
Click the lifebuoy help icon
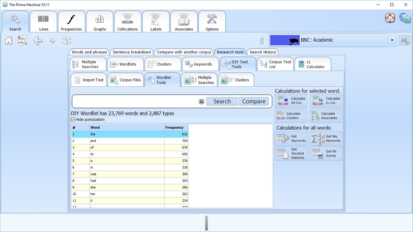point(390,18)
